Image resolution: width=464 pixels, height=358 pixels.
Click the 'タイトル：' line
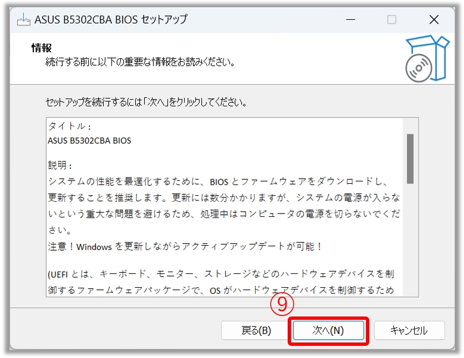[x=70, y=126]
